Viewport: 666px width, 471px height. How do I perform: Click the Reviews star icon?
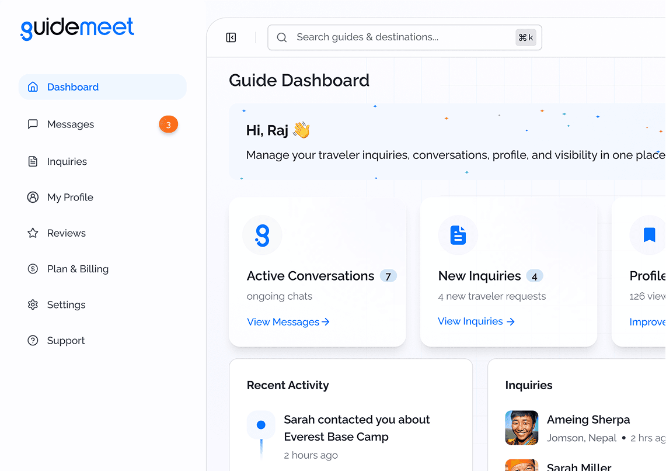point(33,233)
